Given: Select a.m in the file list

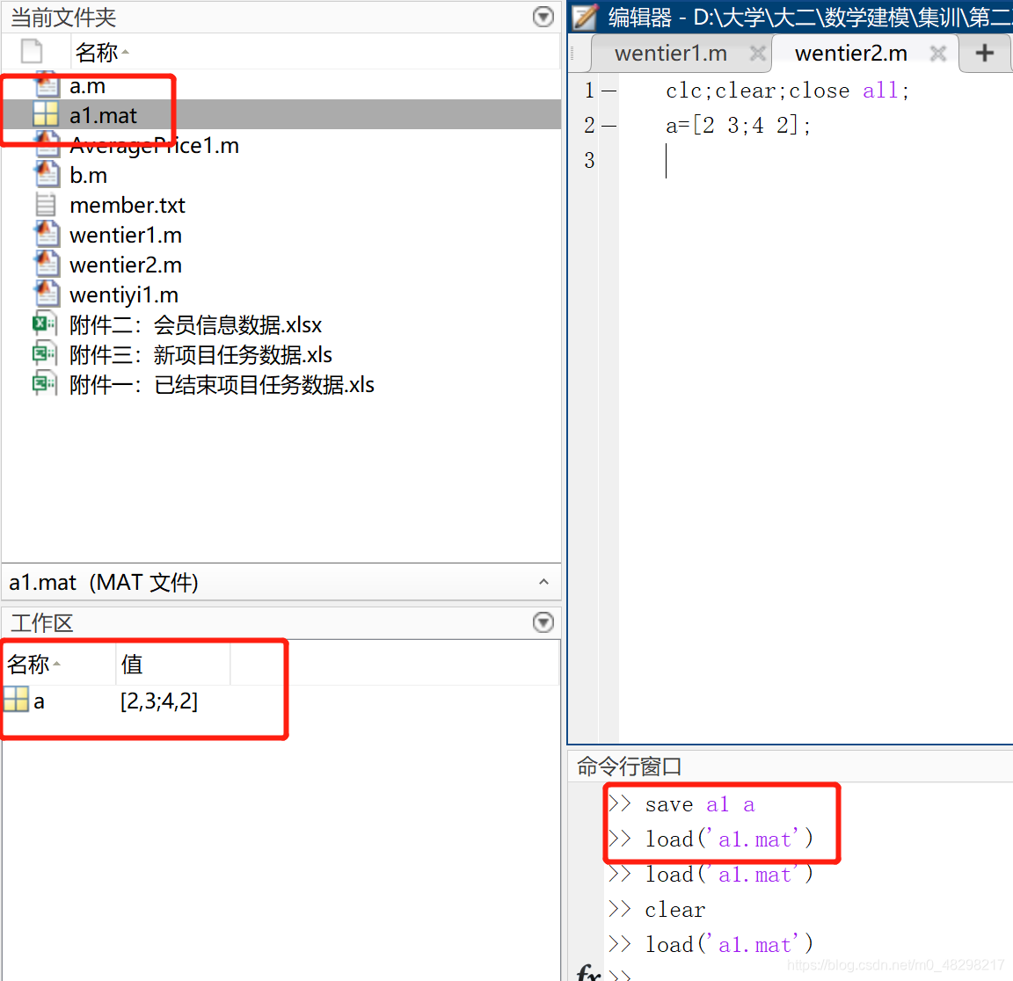Looking at the screenshot, I should pyautogui.click(x=87, y=86).
